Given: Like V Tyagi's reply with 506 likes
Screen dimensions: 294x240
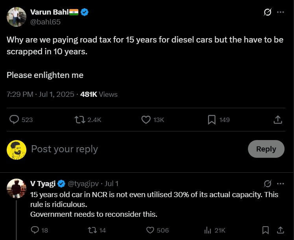Looking at the screenshot, I should tap(150, 230).
